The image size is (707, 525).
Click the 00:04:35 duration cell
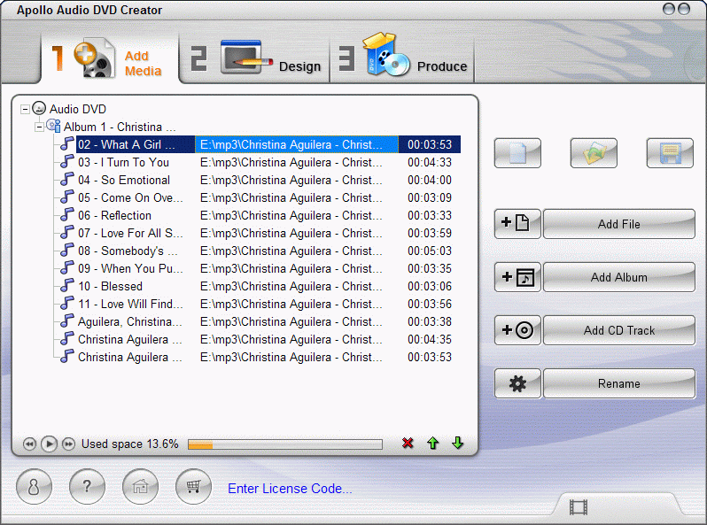pos(429,339)
